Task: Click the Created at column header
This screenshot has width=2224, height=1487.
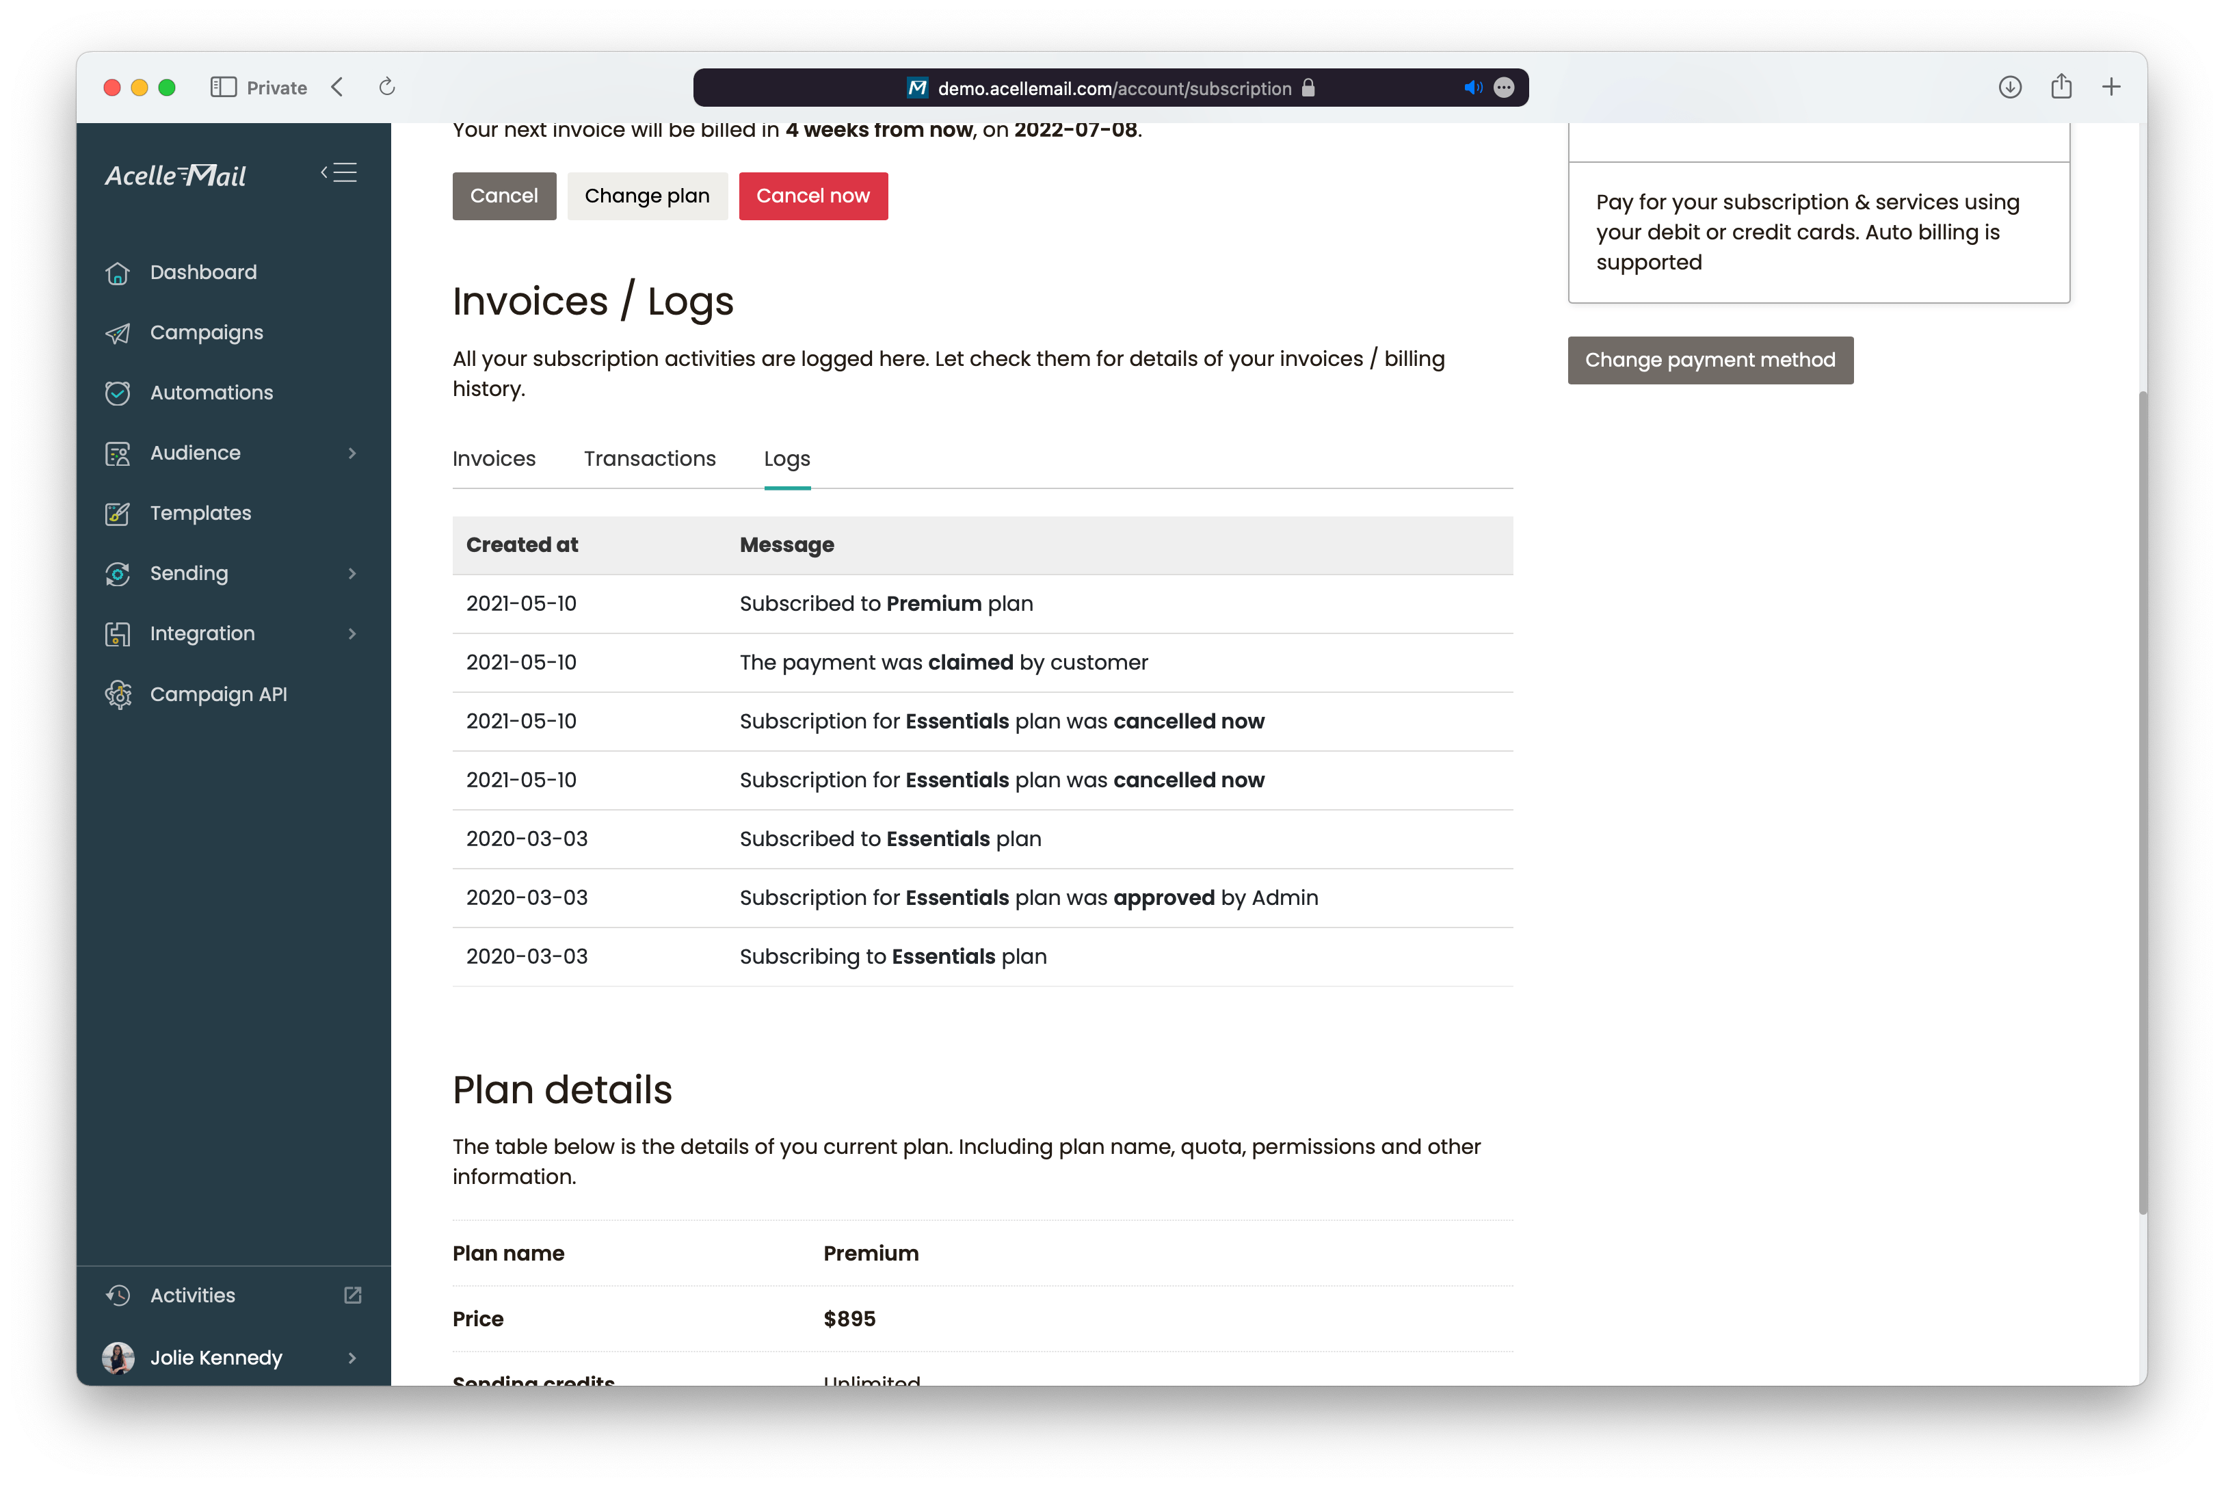Action: 522,545
